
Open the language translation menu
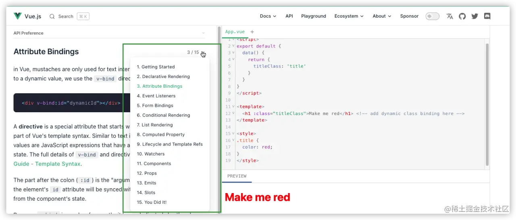pyautogui.click(x=450, y=16)
